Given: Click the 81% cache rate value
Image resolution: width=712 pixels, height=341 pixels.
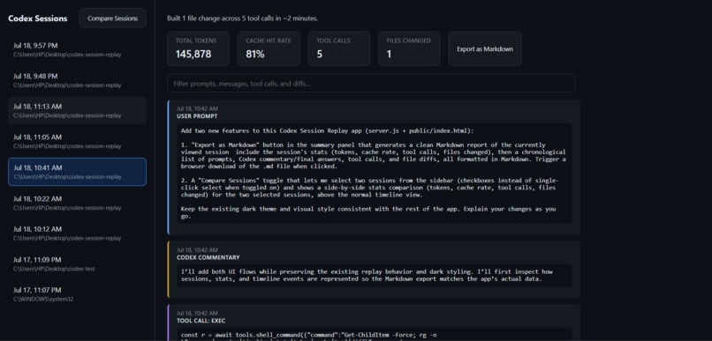Looking at the screenshot, I should click(255, 55).
